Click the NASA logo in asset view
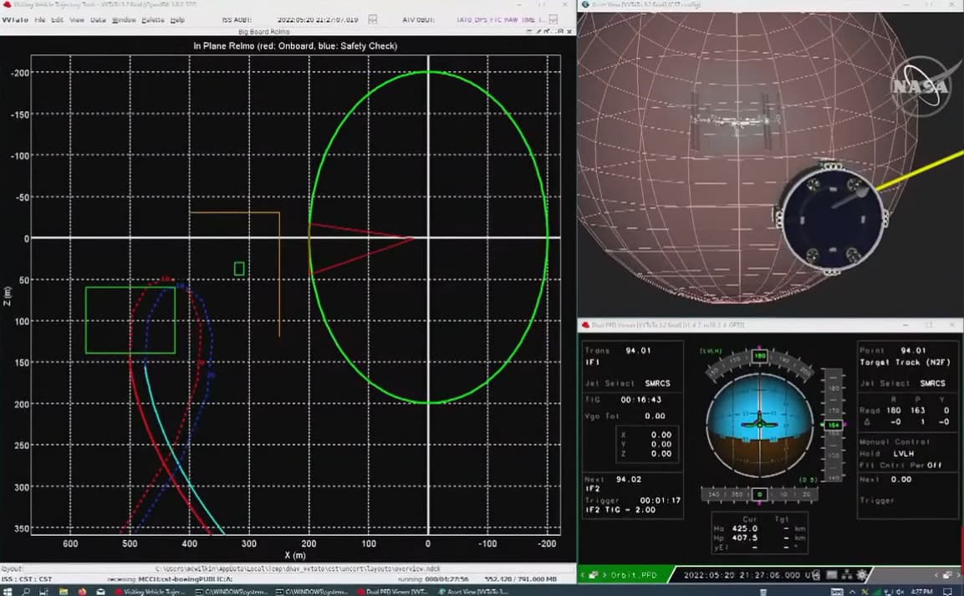 (920, 87)
